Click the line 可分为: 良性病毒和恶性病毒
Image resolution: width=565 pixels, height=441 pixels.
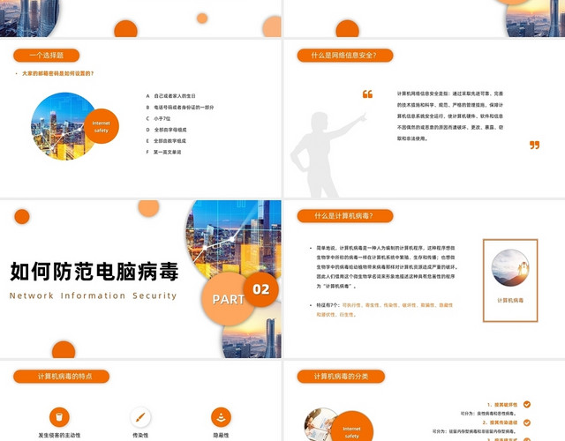tap(488, 414)
